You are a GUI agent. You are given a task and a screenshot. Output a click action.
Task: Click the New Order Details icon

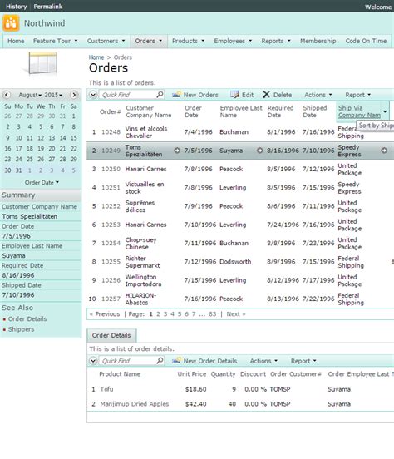click(x=176, y=361)
